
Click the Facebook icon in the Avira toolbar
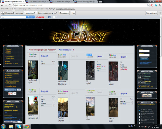pos(49,17)
